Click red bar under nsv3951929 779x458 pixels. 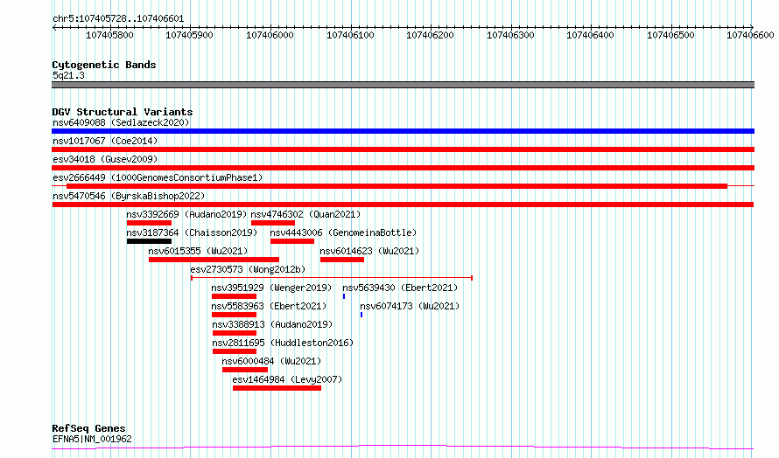coord(234,296)
